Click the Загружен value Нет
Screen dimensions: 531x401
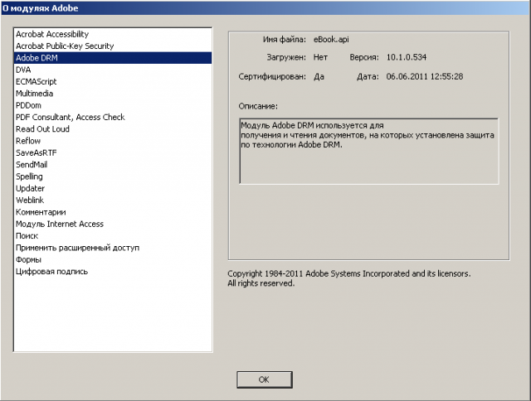[x=320, y=57]
